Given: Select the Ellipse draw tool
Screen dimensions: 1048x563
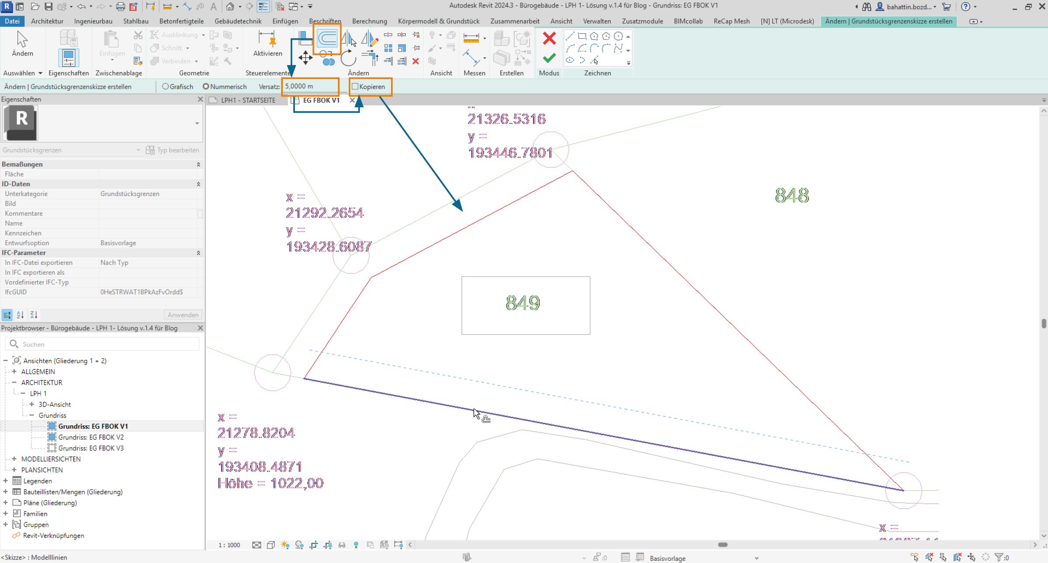Looking at the screenshot, I should [570, 60].
